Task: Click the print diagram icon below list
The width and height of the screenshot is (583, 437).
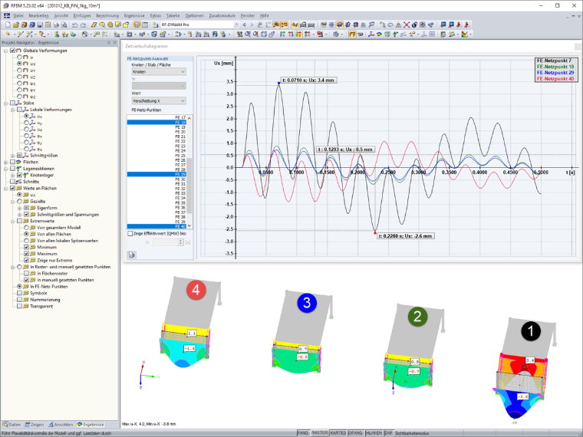Action: 131,255
